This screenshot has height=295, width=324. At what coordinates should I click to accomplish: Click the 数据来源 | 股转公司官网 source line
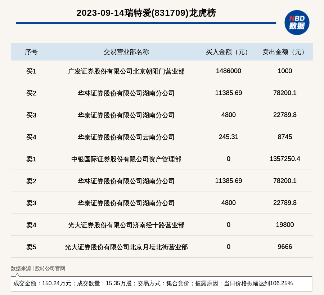click(38, 268)
